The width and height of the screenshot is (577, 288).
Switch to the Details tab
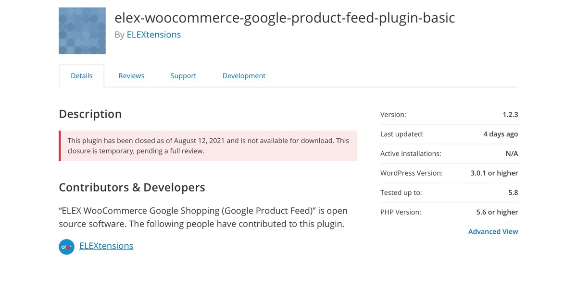pos(81,76)
